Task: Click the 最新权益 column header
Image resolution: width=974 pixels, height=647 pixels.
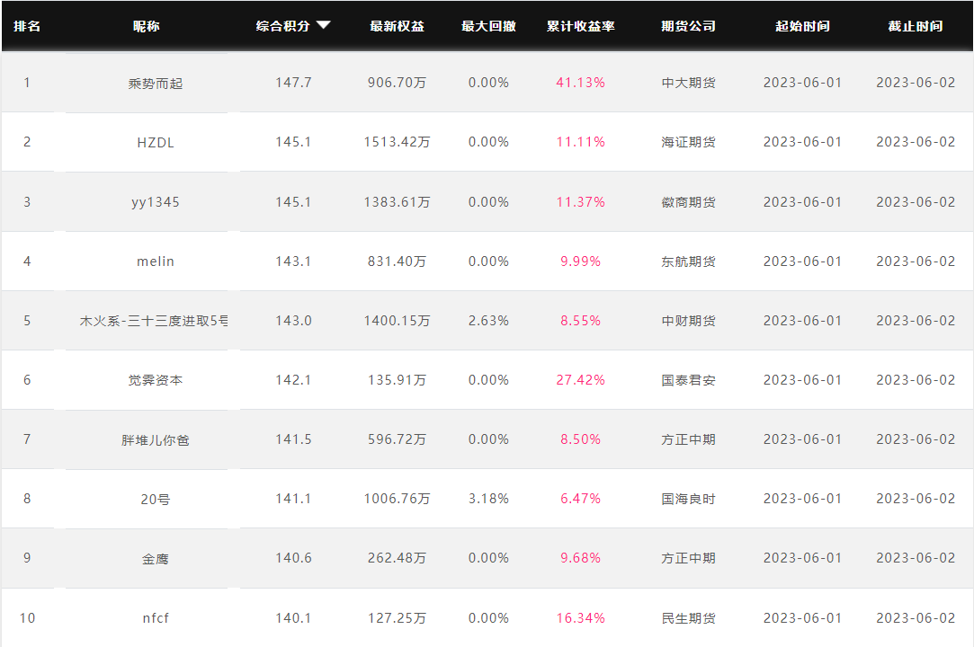Action: (397, 26)
